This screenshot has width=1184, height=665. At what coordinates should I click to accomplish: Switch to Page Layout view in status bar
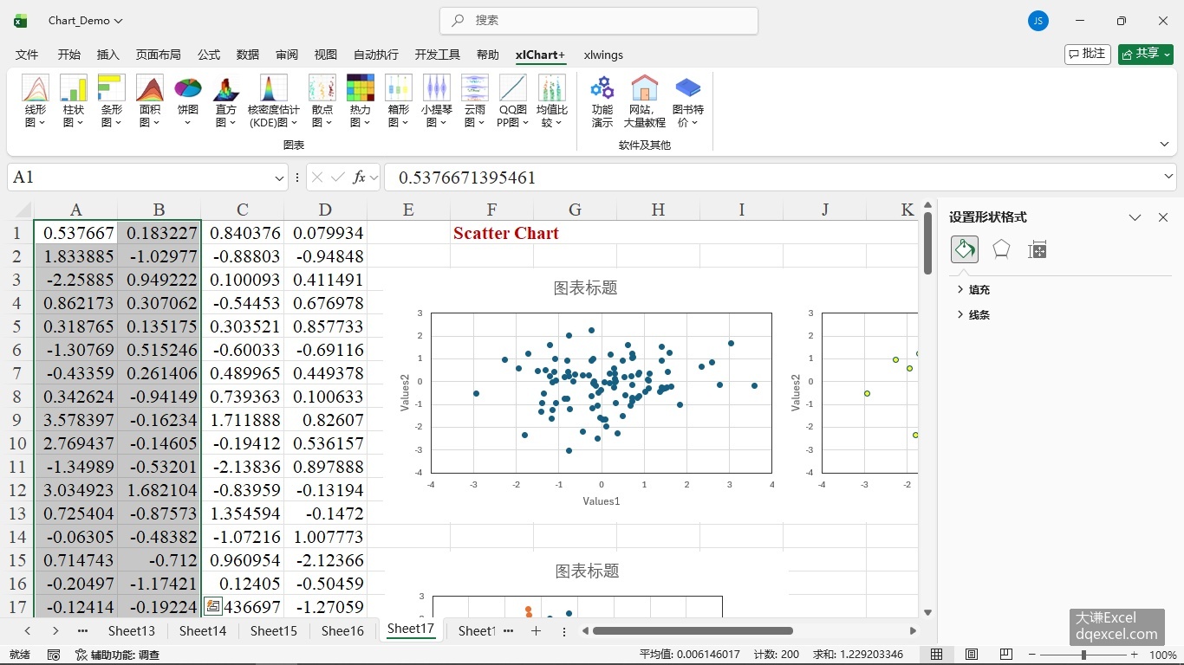click(x=972, y=655)
